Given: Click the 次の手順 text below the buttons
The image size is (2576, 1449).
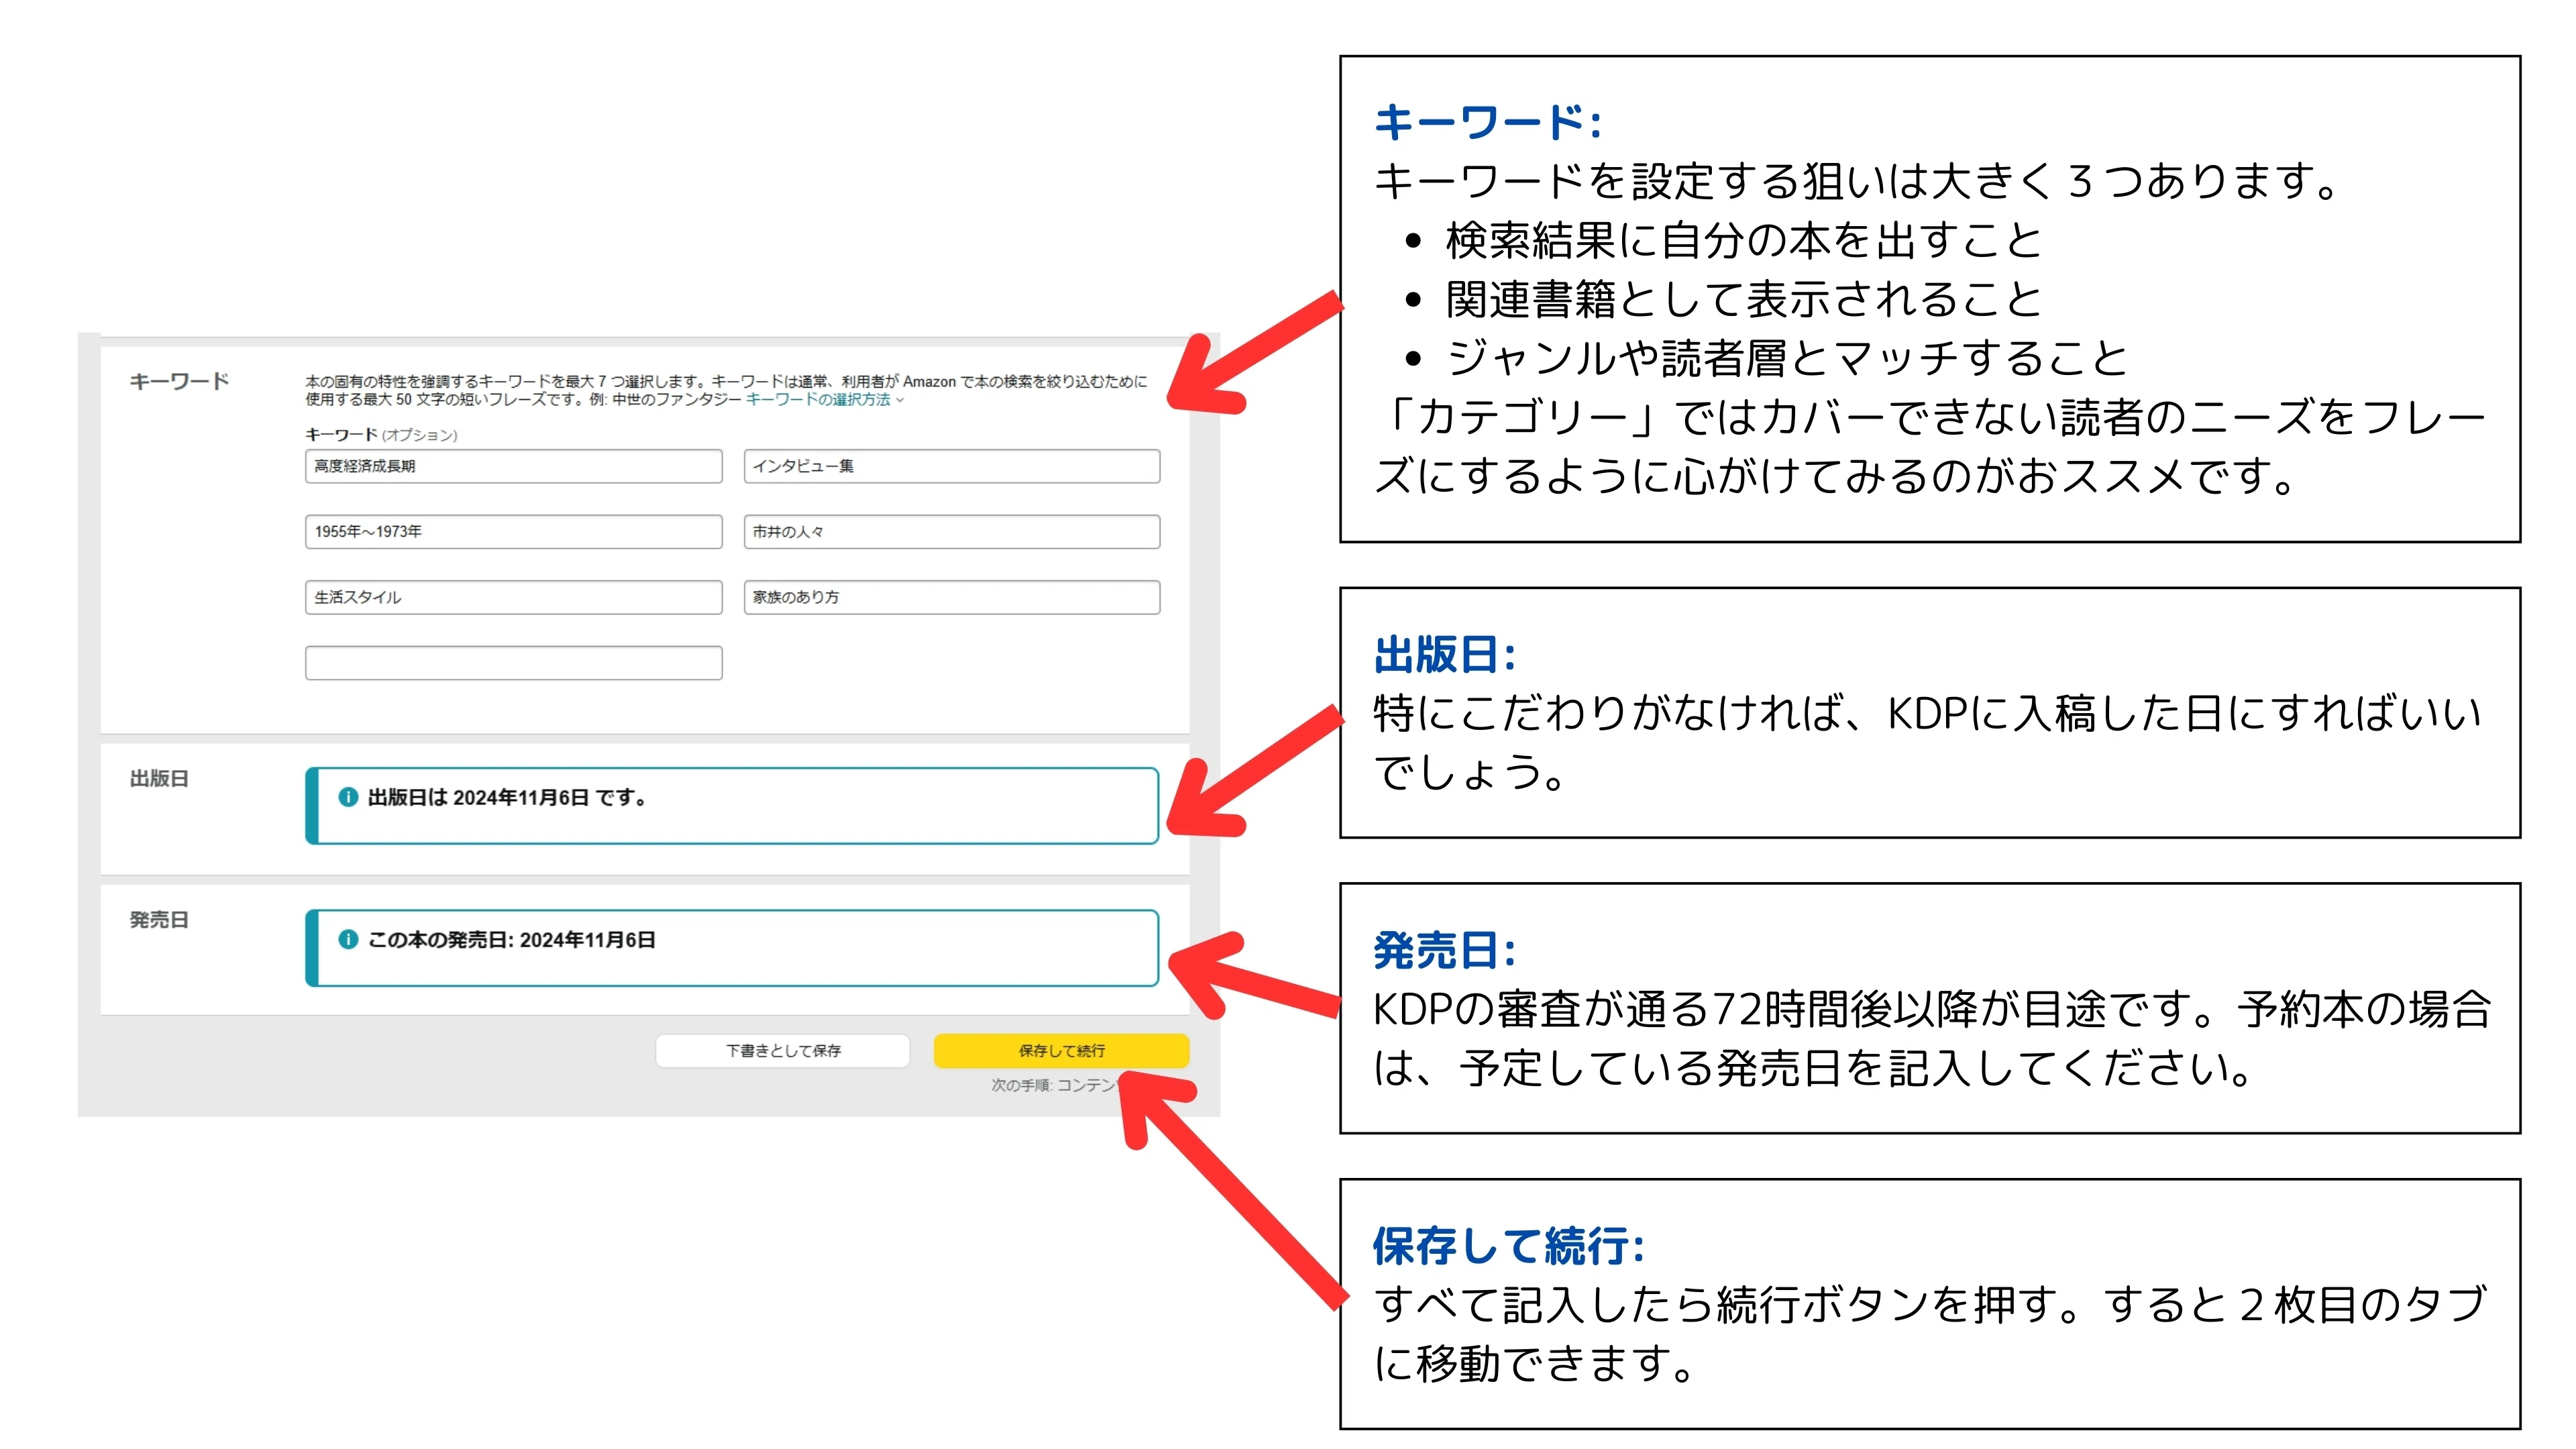Looking at the screenshot, I should [x=1055, y=1085].
